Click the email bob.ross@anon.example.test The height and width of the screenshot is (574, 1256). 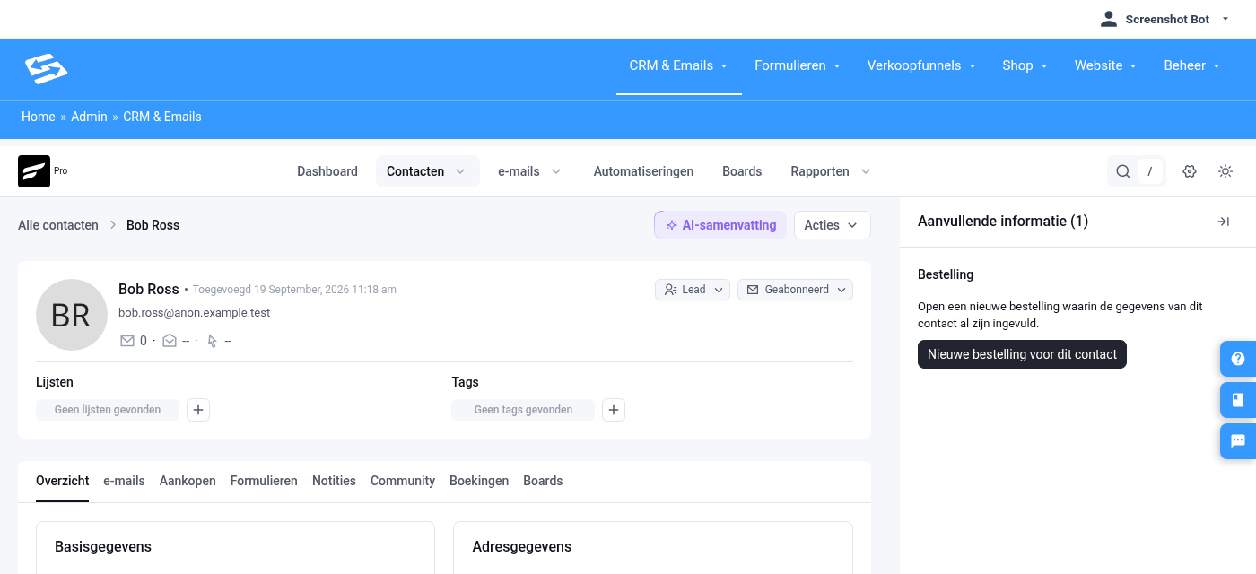(194, 313)
